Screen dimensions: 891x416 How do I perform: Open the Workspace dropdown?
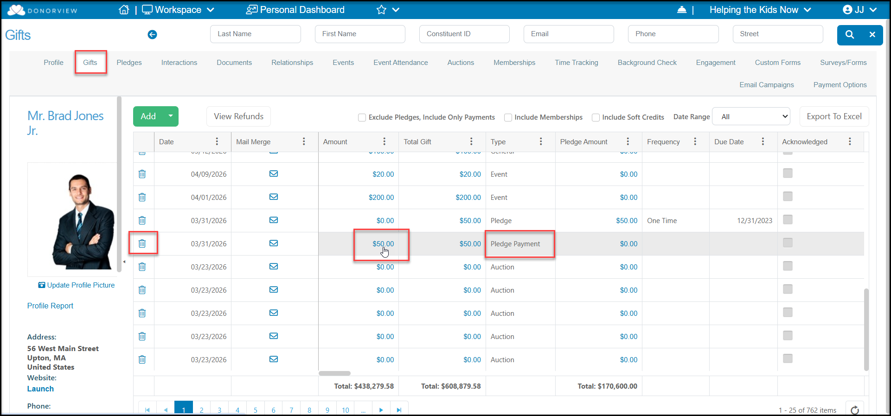[x=178, y=10]
